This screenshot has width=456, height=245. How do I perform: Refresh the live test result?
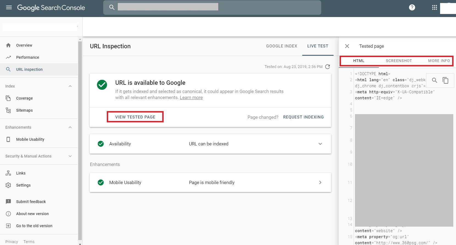[328, 67]
